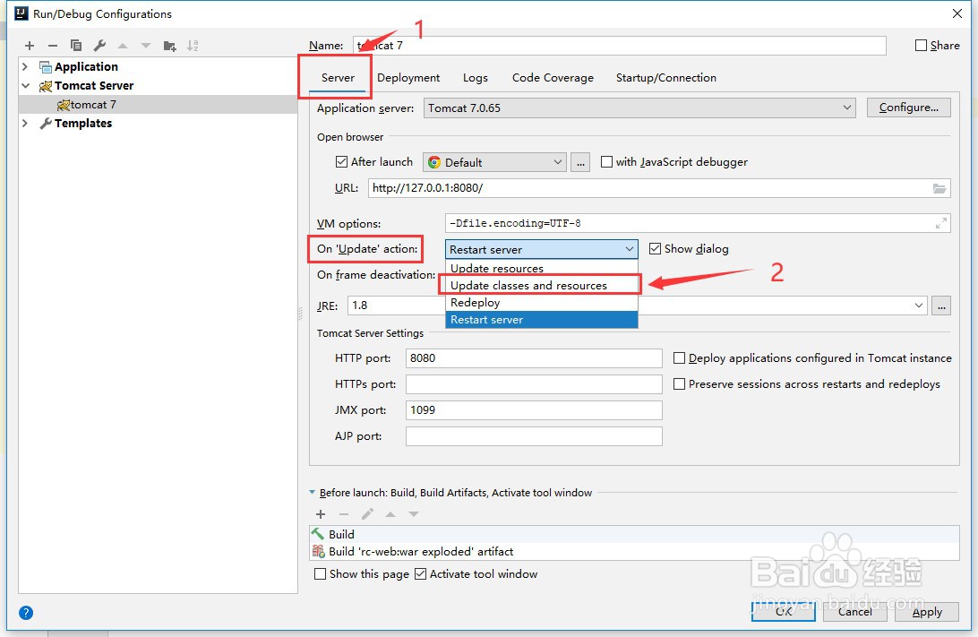Open the Code Coverage tab
Viewport: 978px width, 637px height.
(553, 78)
